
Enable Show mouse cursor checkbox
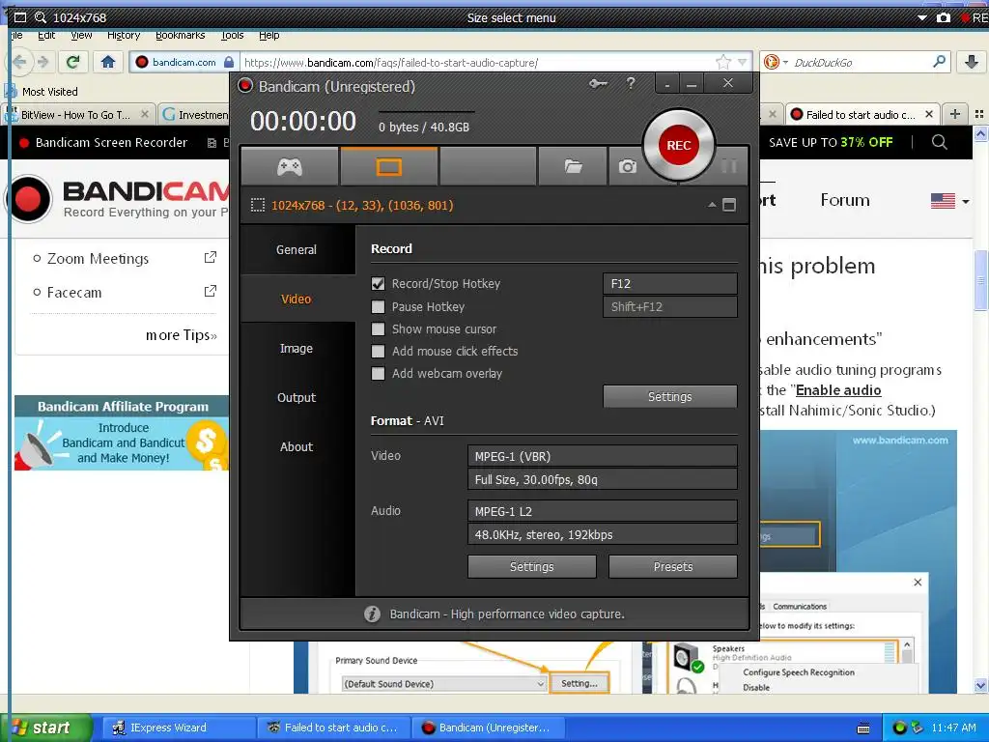pyautogui.click(x=378, y=328)
